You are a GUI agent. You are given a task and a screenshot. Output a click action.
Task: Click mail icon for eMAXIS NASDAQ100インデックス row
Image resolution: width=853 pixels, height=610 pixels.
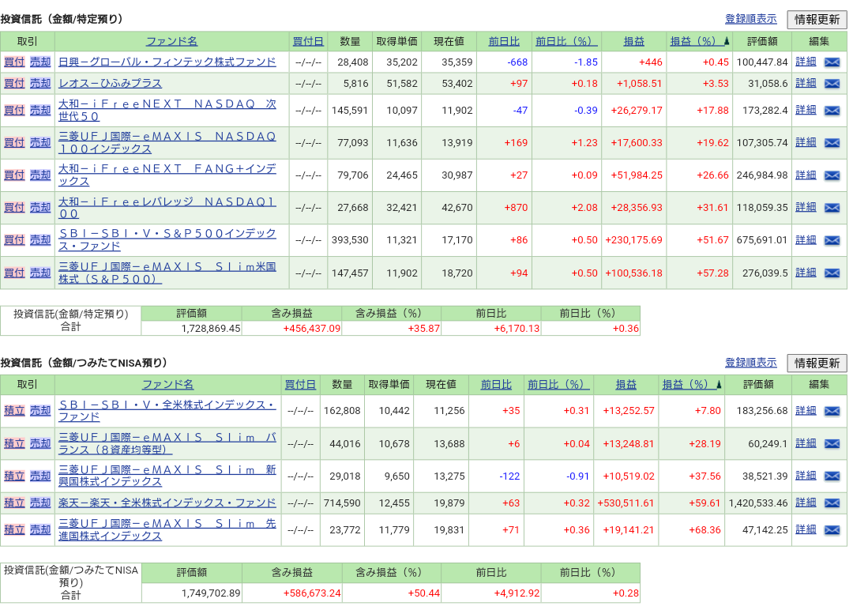point(832,142)
